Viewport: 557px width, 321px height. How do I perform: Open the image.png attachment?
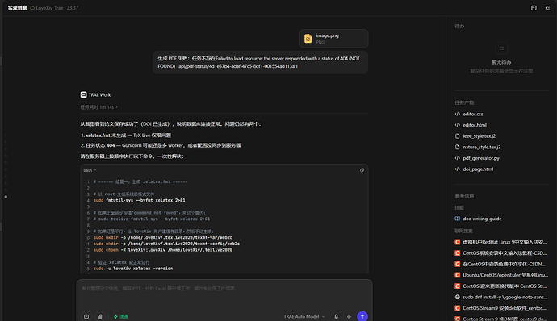point(333,39)
